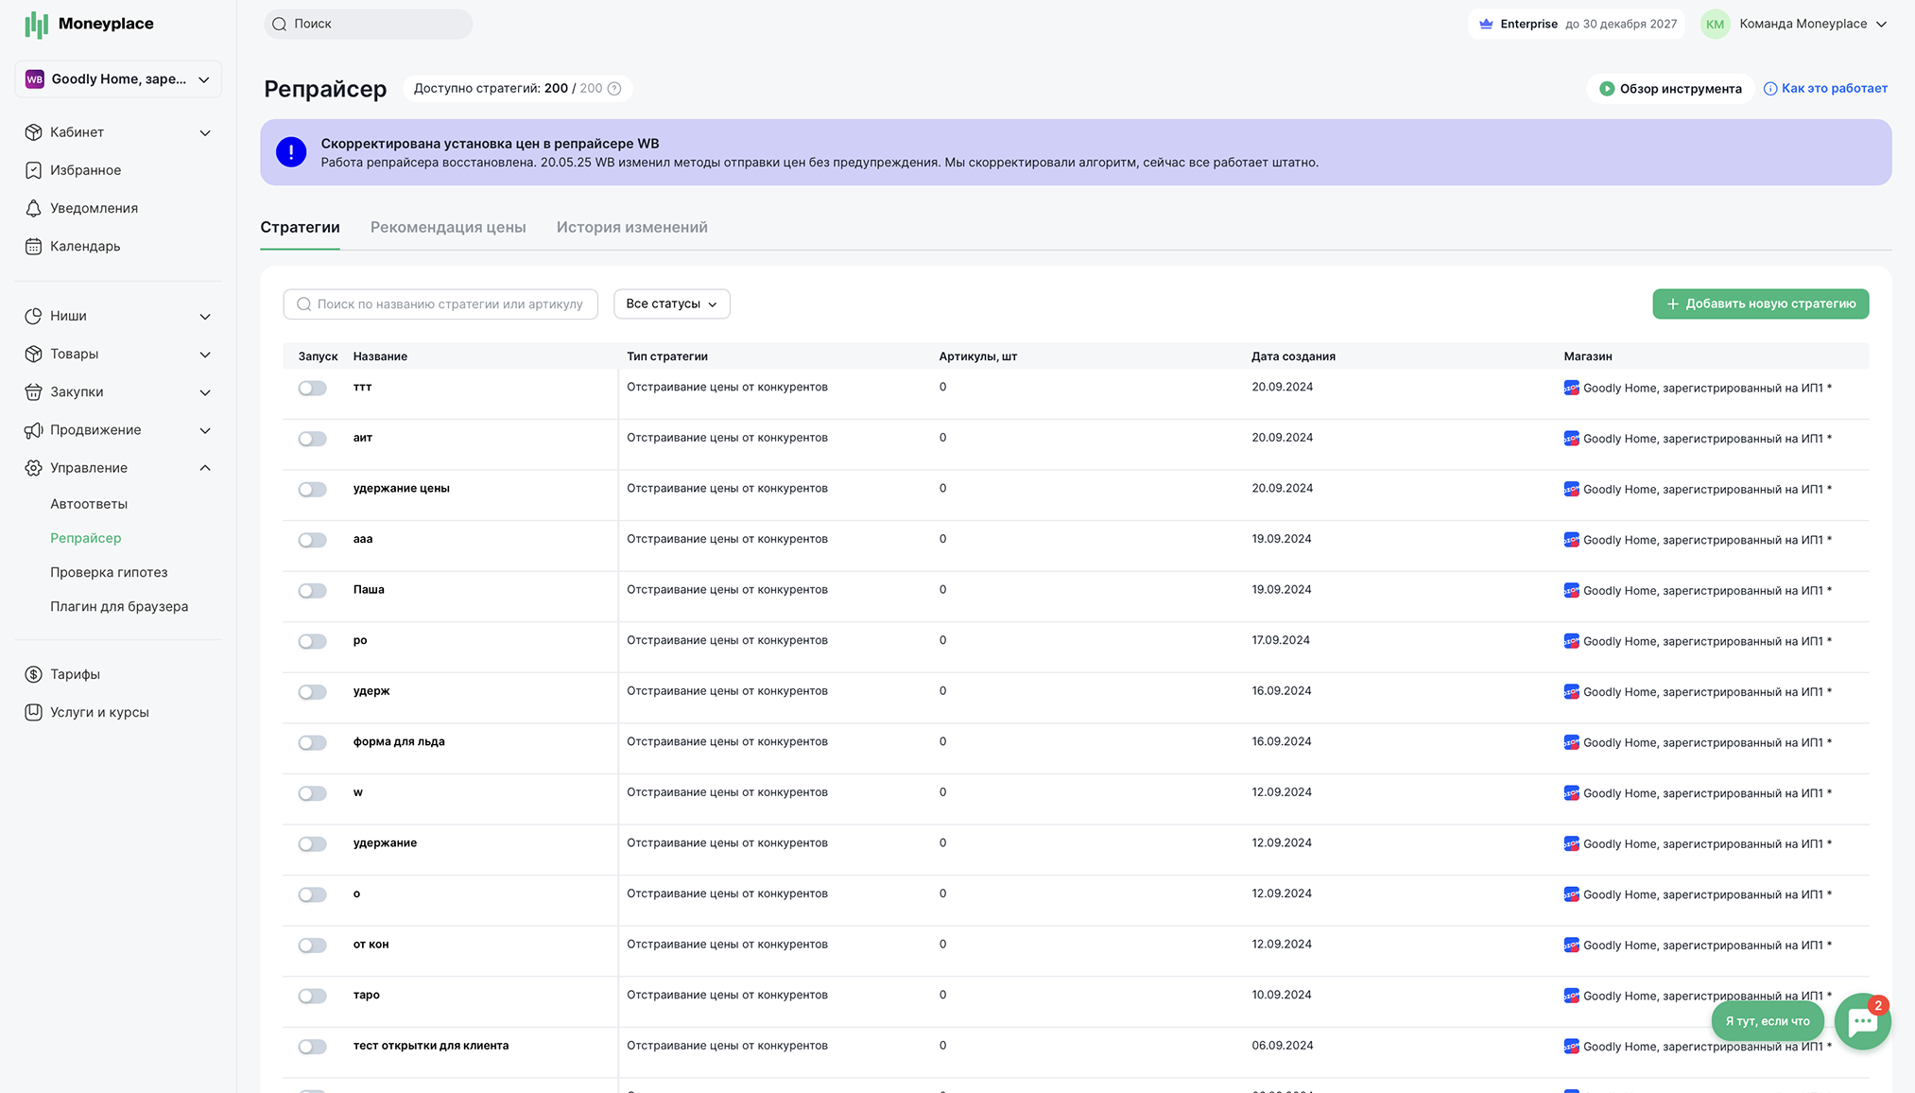Toggle launch switch for strategy ро
Screen dimensions: 1915x1093
[312, 642]
